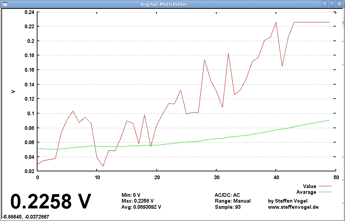Click the Range: Manual setting text
This screenshot has height=221, width=345.
pos(233,201)
